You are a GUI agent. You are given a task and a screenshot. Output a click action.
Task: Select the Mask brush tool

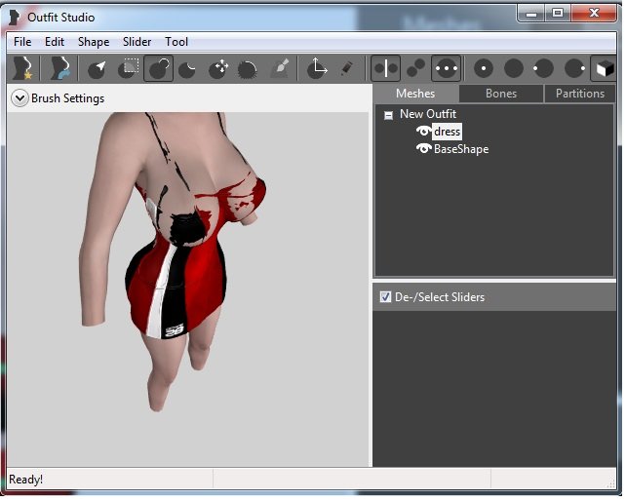click(x=128, y=68)
